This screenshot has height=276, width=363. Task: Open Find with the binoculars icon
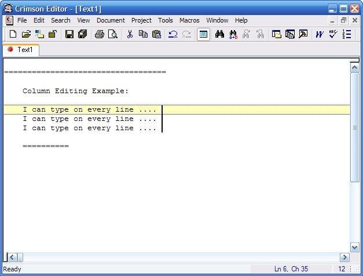pyautogui.click(x=219, y=34)
